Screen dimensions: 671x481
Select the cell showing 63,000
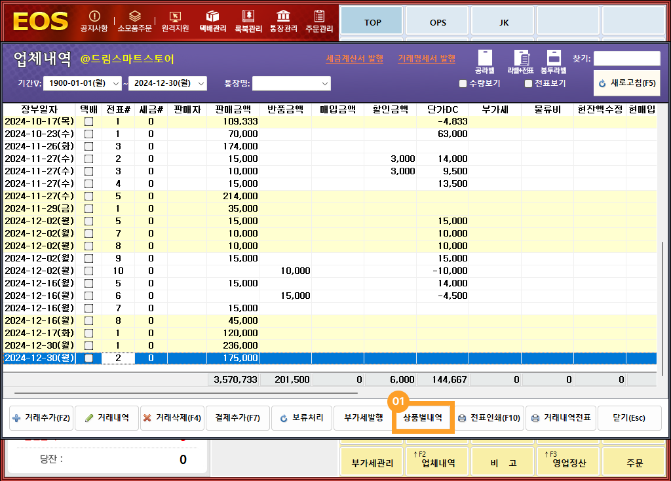(442, 134)
